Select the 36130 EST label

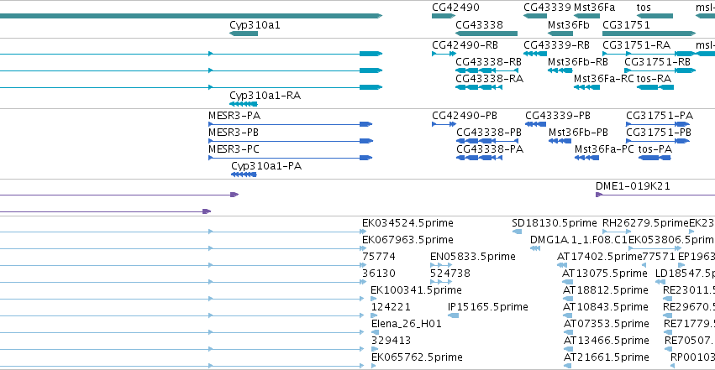point(378,274)
